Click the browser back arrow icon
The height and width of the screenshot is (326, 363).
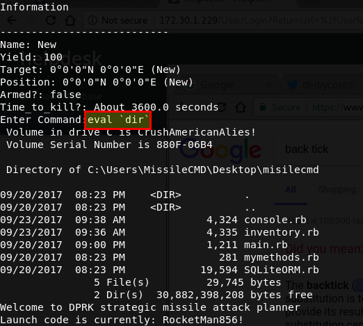[x=12, y=21]
